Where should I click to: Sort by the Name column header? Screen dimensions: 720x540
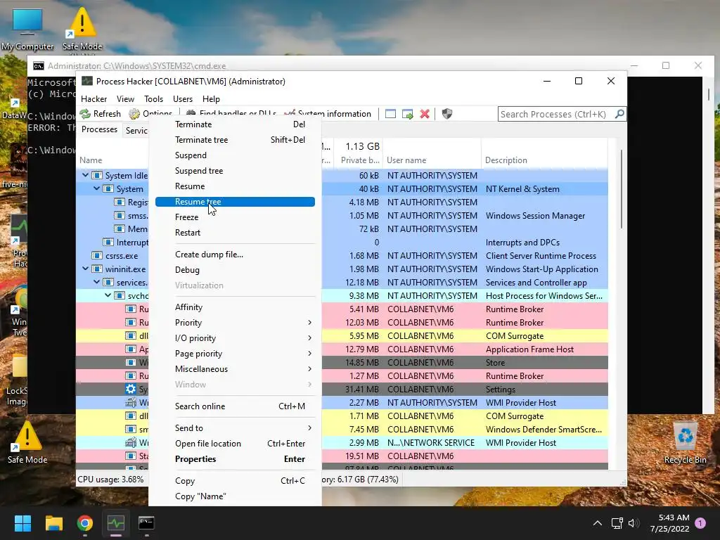coord(91,160)
